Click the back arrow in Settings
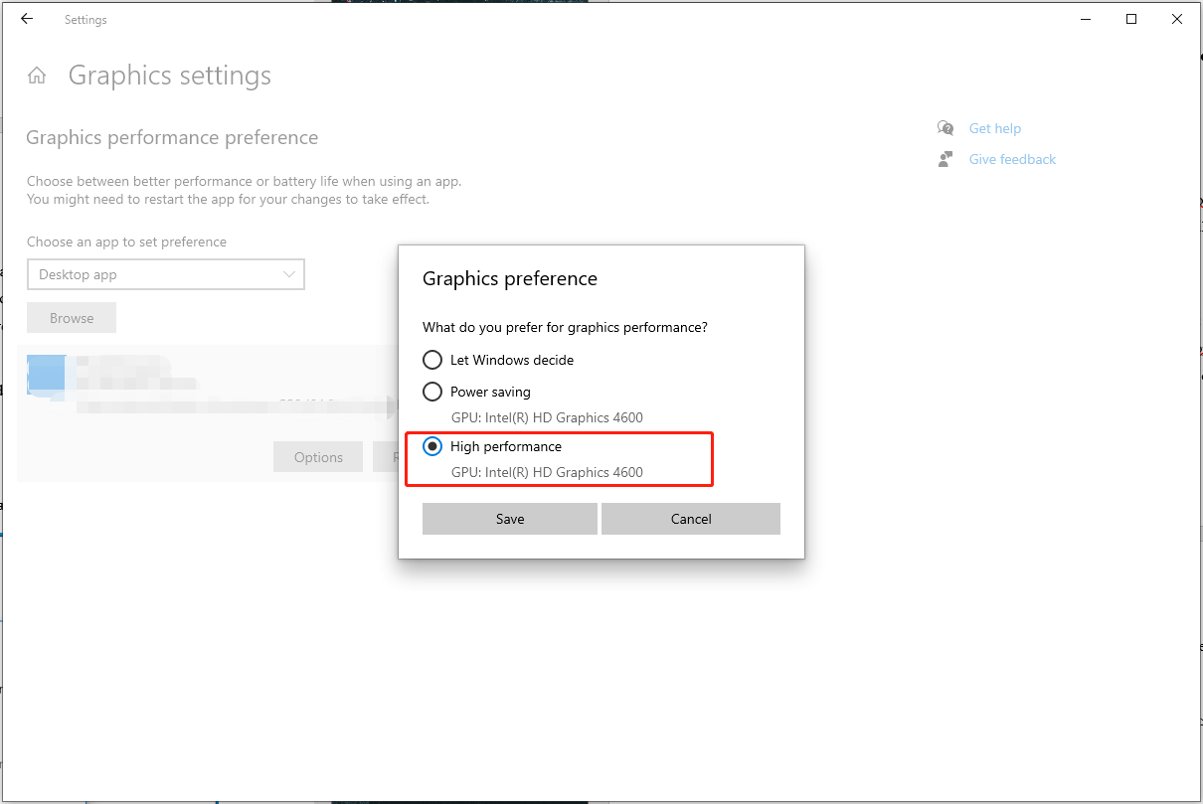The image size is (1203, 804). coord(27,19)
